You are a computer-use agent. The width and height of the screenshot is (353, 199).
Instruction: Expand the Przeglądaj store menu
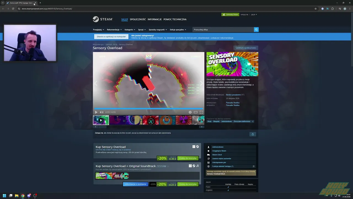point(98,30)
